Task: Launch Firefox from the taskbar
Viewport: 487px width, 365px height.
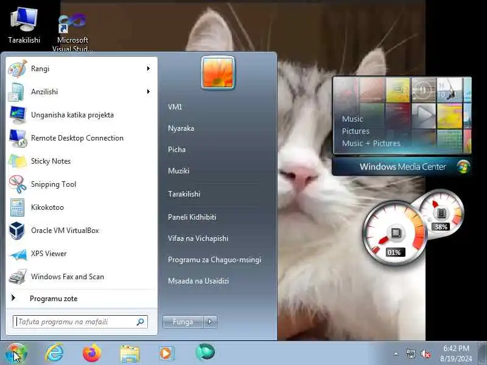Action: click(x=92, y=353)
